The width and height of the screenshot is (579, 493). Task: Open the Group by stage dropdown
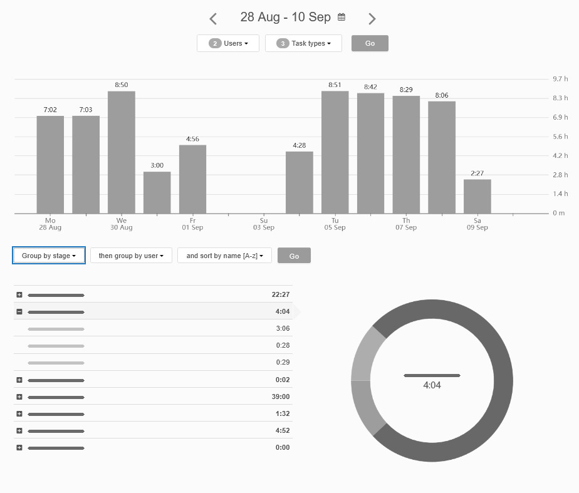(x=48, y=255)
